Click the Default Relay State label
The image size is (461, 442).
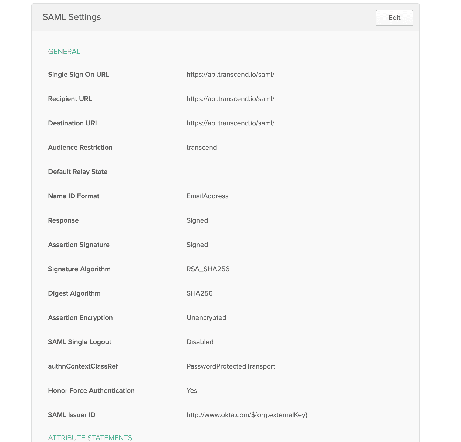(x=78, y=172)
